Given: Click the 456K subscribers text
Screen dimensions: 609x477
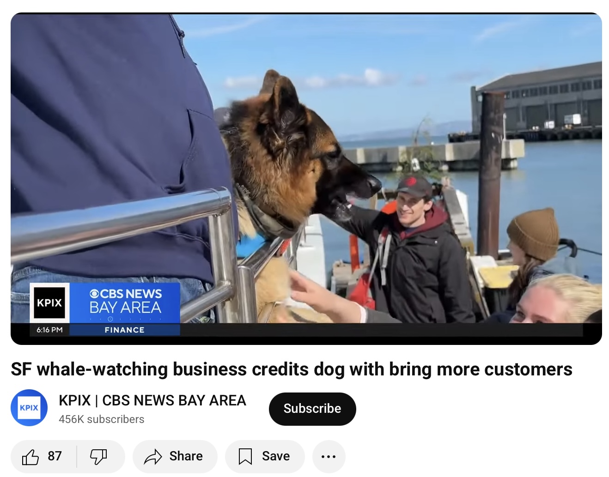Looking at the screenshot, I should click(102, 419).
